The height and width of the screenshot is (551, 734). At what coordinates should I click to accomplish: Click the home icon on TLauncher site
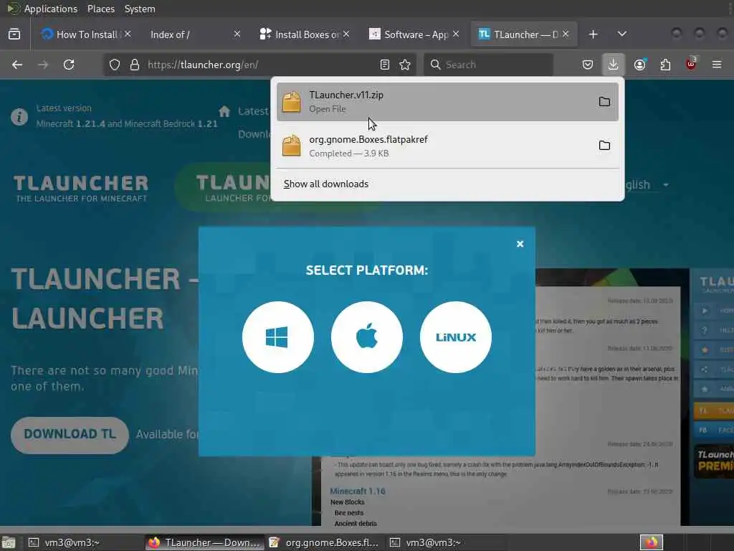[224, 111]
